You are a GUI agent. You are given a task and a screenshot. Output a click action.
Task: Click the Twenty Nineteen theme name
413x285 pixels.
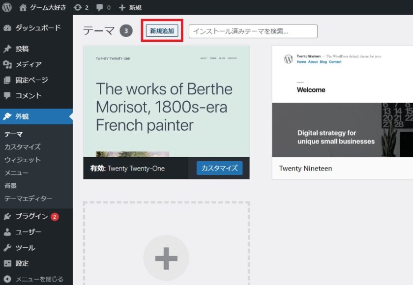[x=305, y=169]
